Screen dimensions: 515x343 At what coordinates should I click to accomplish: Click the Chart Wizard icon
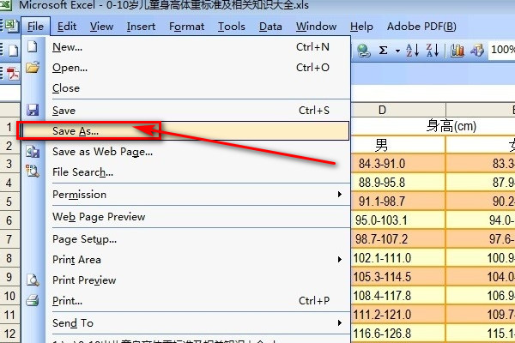(457, 51)
